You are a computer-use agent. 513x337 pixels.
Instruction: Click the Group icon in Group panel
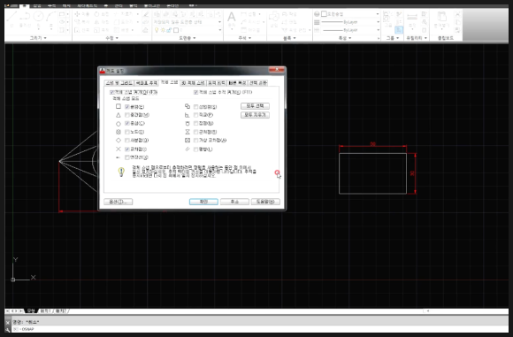[x=387, y=16]
